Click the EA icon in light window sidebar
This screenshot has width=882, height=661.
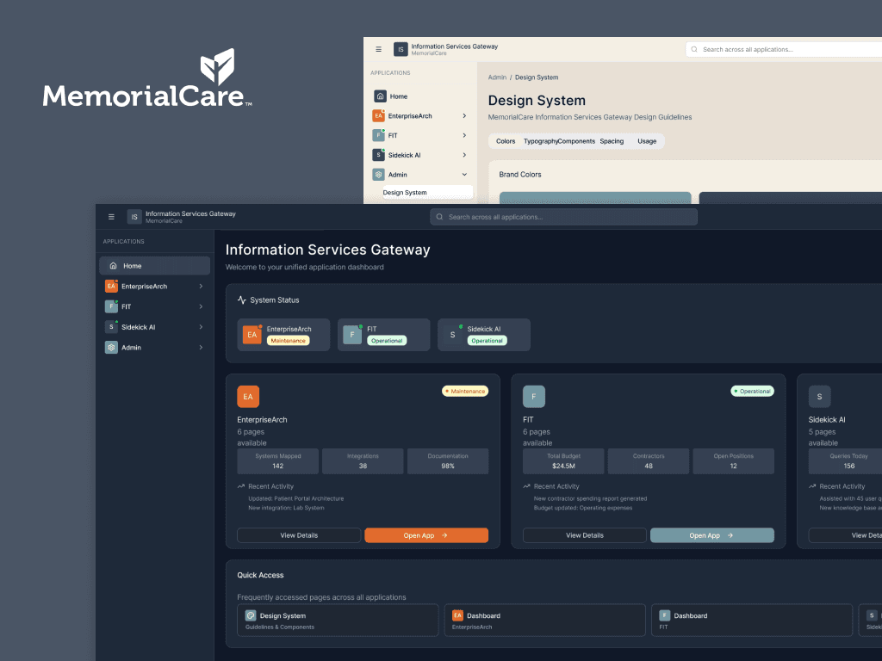pyautogui.click(x=379, y=116)
